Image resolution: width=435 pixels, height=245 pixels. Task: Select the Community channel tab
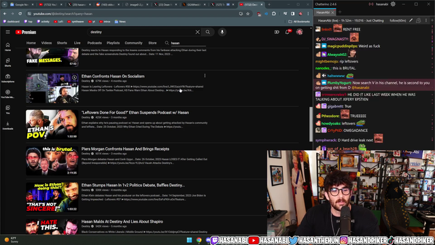[133, 43]
